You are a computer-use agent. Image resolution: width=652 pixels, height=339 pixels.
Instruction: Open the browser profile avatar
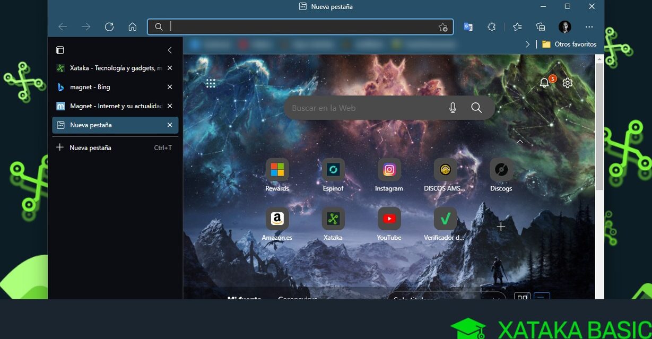point(564,27)
